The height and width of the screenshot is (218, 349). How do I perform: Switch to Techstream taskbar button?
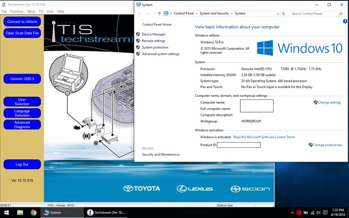[x=106, y=213]
